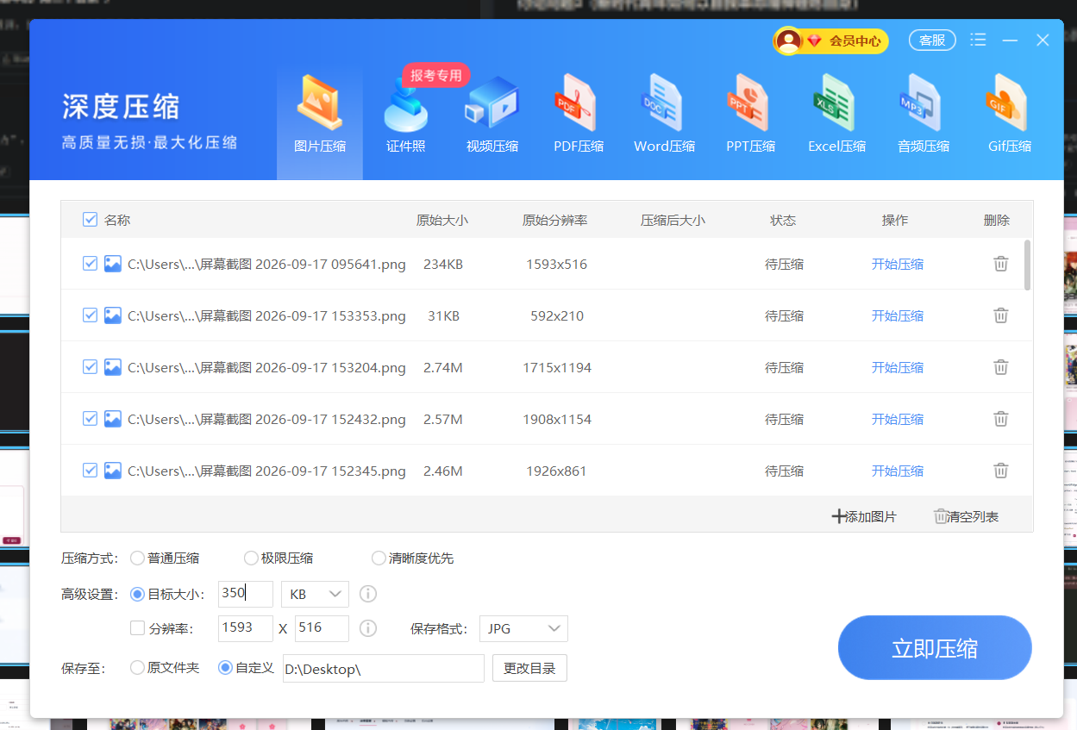
Task: Select the PPT压缩 tab
Action: 751,115
